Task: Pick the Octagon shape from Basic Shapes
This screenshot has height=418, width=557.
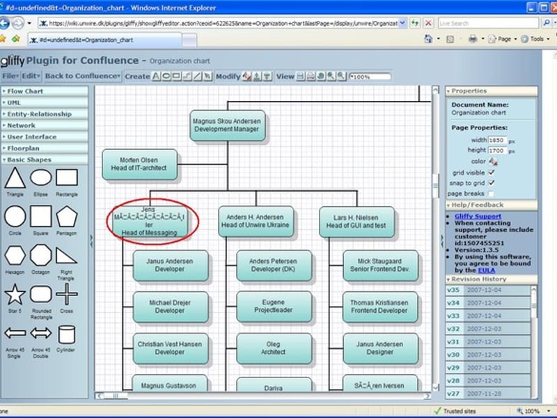Action: tap(41, 255)
